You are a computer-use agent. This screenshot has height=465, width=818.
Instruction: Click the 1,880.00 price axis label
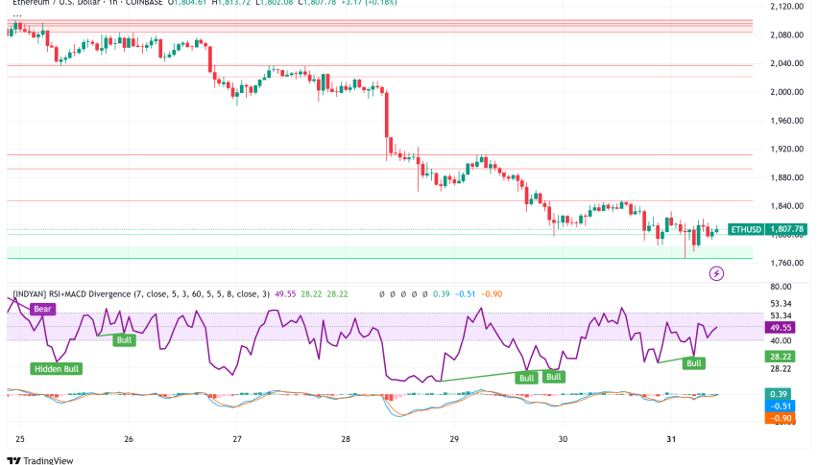786,177
